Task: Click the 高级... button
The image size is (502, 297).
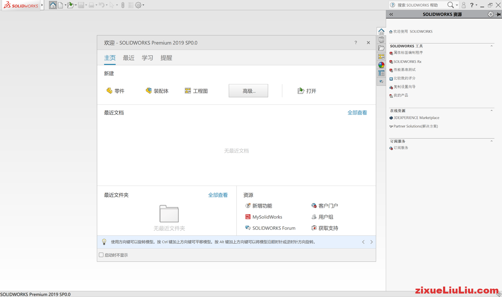Action: (x=248, y=91)
